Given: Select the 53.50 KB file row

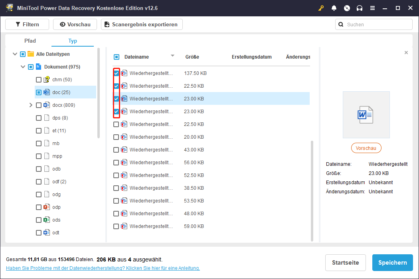Looking at the screenshot, I should tap(211, 201).
